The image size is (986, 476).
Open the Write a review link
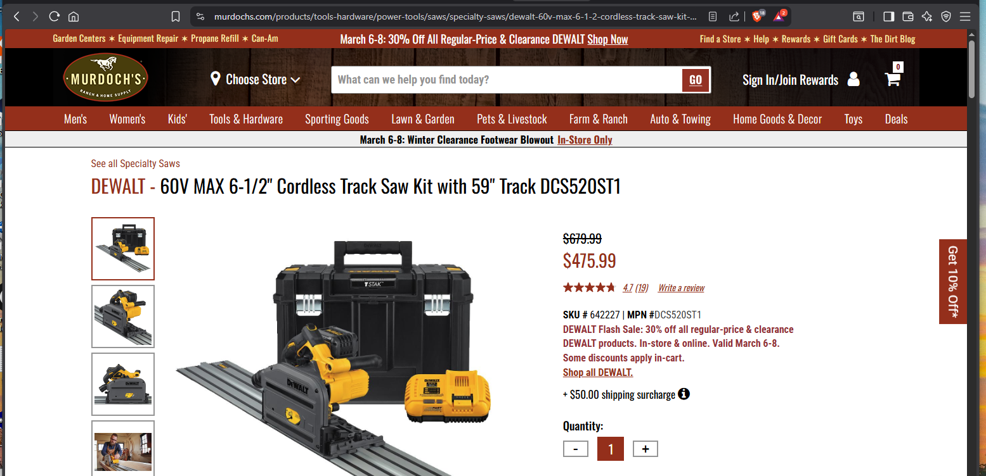point(681,288)
